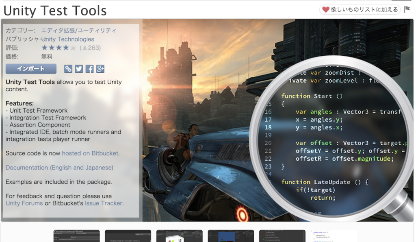Open the Documentation (English and Japanese) link
This screenshot has height=242, width=416.
(59, 168)
